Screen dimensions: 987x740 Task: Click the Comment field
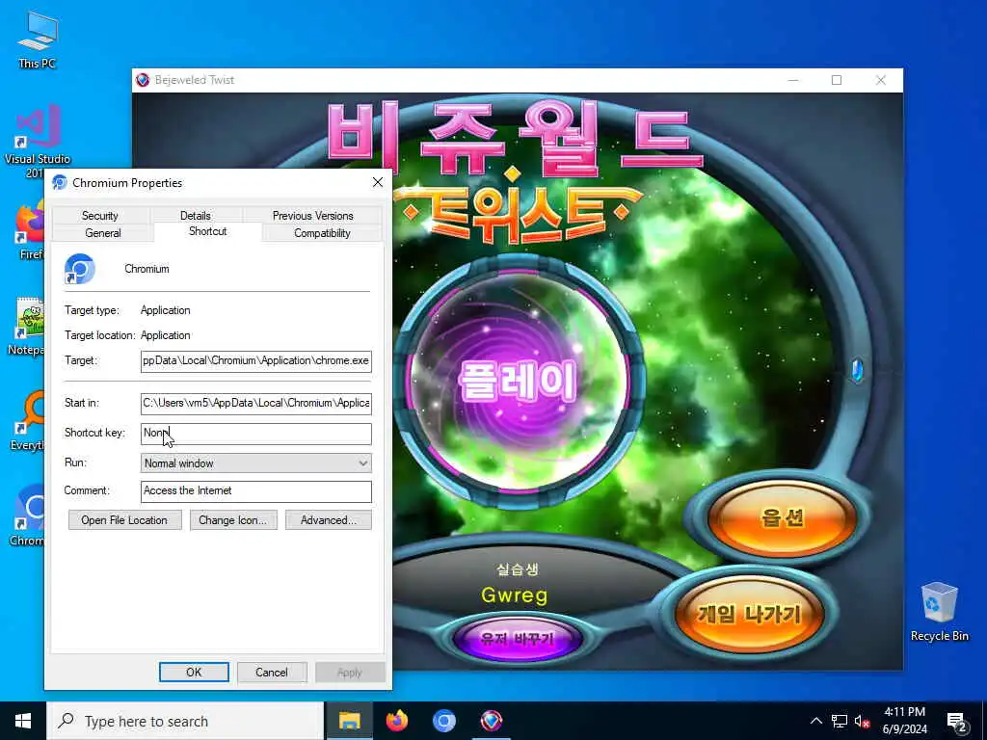pyautogui.click(x=256, y=491)
